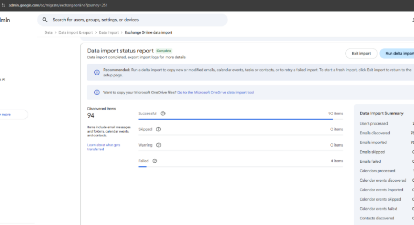Click the 4 items failed count
The height and width of the screenshot is (225, 414).
[337, 161]
